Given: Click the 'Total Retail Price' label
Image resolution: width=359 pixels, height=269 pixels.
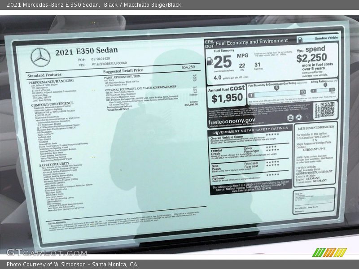Looking at the screenshot, I should (x=118, y=109).
